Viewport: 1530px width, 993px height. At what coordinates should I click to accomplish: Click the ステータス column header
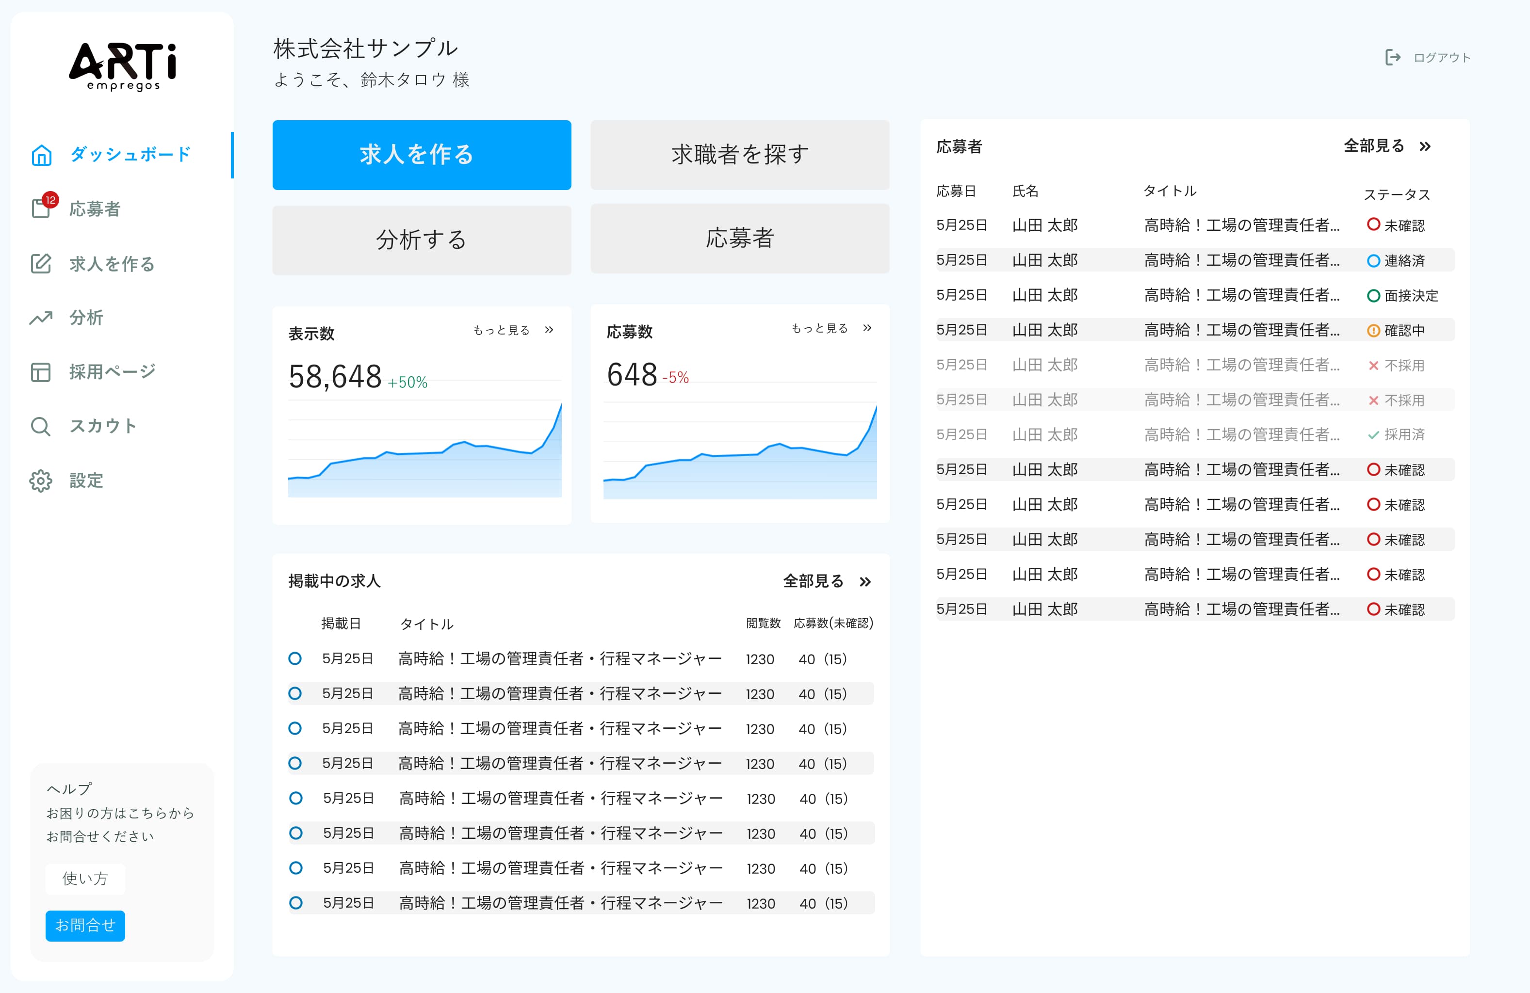coord(1397,194)
